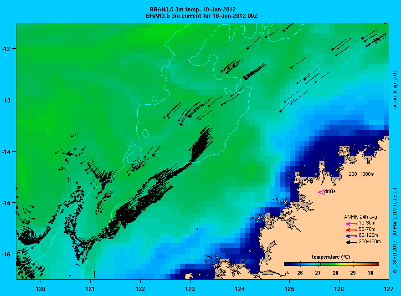Click the blue 80-120m legend arrow

pos(351,236)
